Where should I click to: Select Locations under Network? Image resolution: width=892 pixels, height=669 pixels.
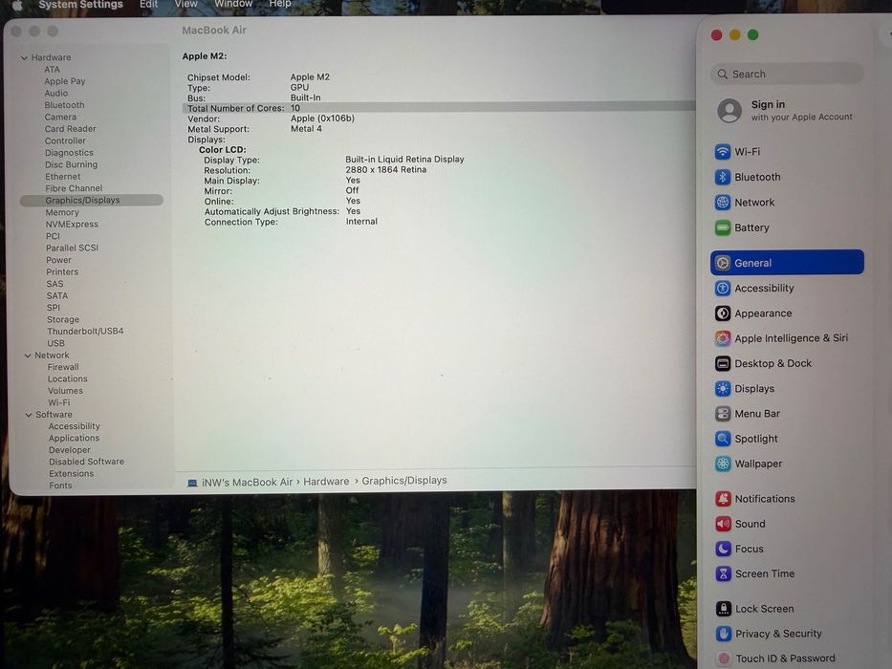[68, 378]
